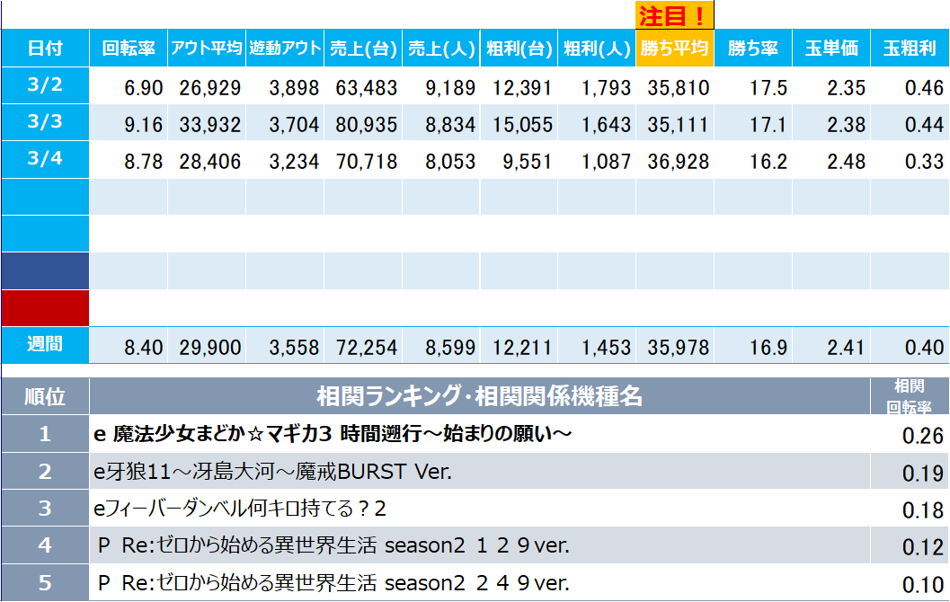Select the 3/3 date row cell
The image size is (950, 602).
(45, 122)
